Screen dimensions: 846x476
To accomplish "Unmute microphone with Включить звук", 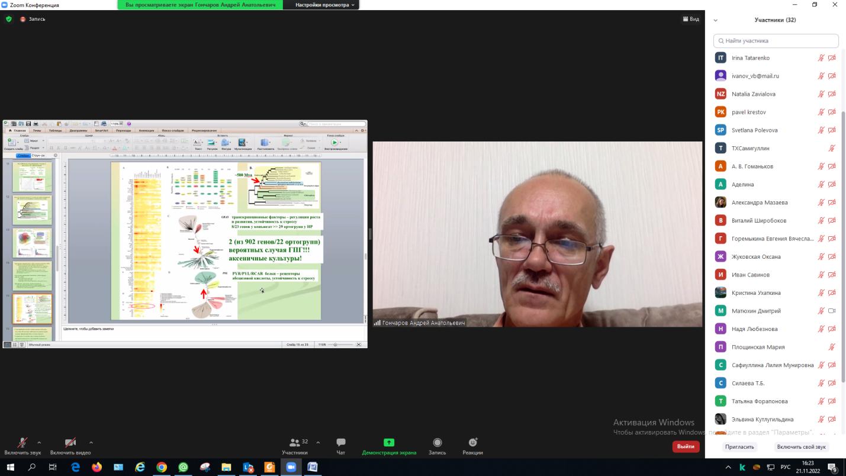I will pos(22,443).
